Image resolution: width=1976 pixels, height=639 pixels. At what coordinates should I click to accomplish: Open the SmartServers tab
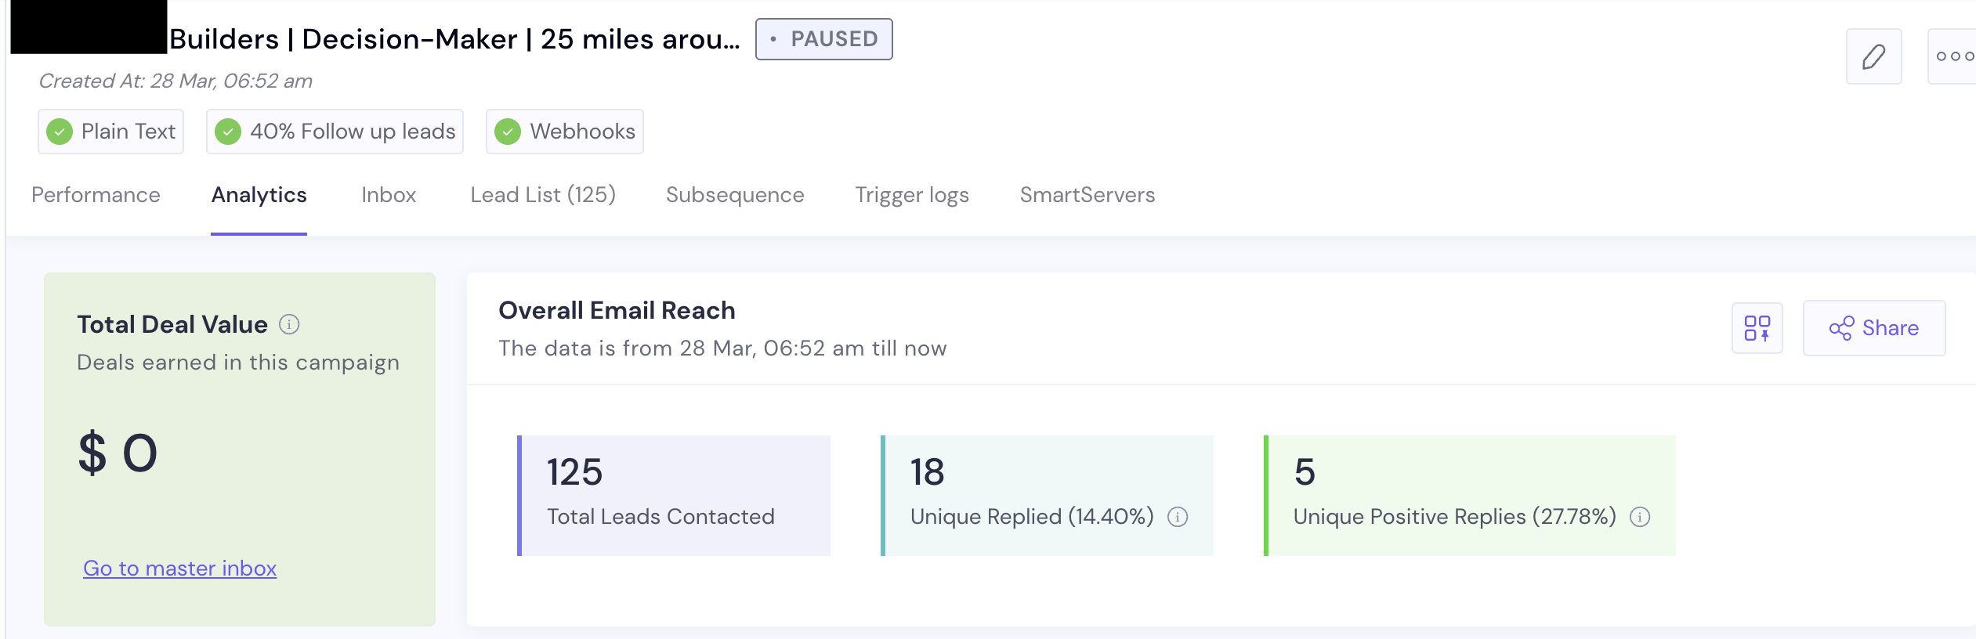point(1088,195)
